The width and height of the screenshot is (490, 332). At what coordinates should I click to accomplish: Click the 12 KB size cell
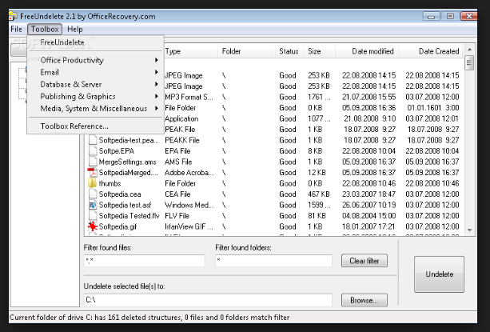point(317,173)
